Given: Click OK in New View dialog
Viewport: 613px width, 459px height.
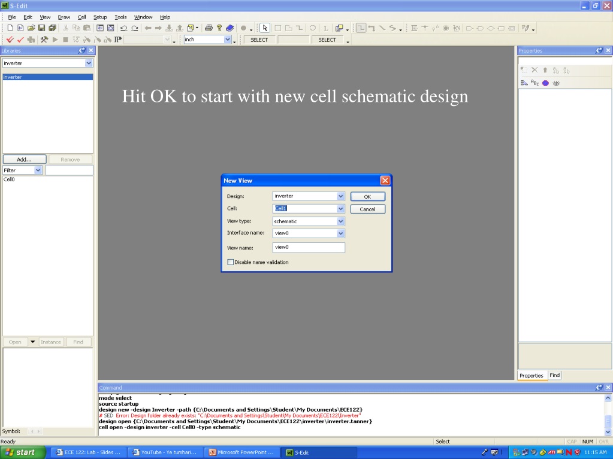Looking at the screenshot, I should [x=367, y=197].
